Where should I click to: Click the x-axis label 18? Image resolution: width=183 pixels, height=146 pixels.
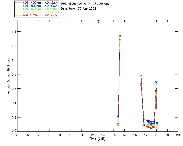tap(156, 135)
